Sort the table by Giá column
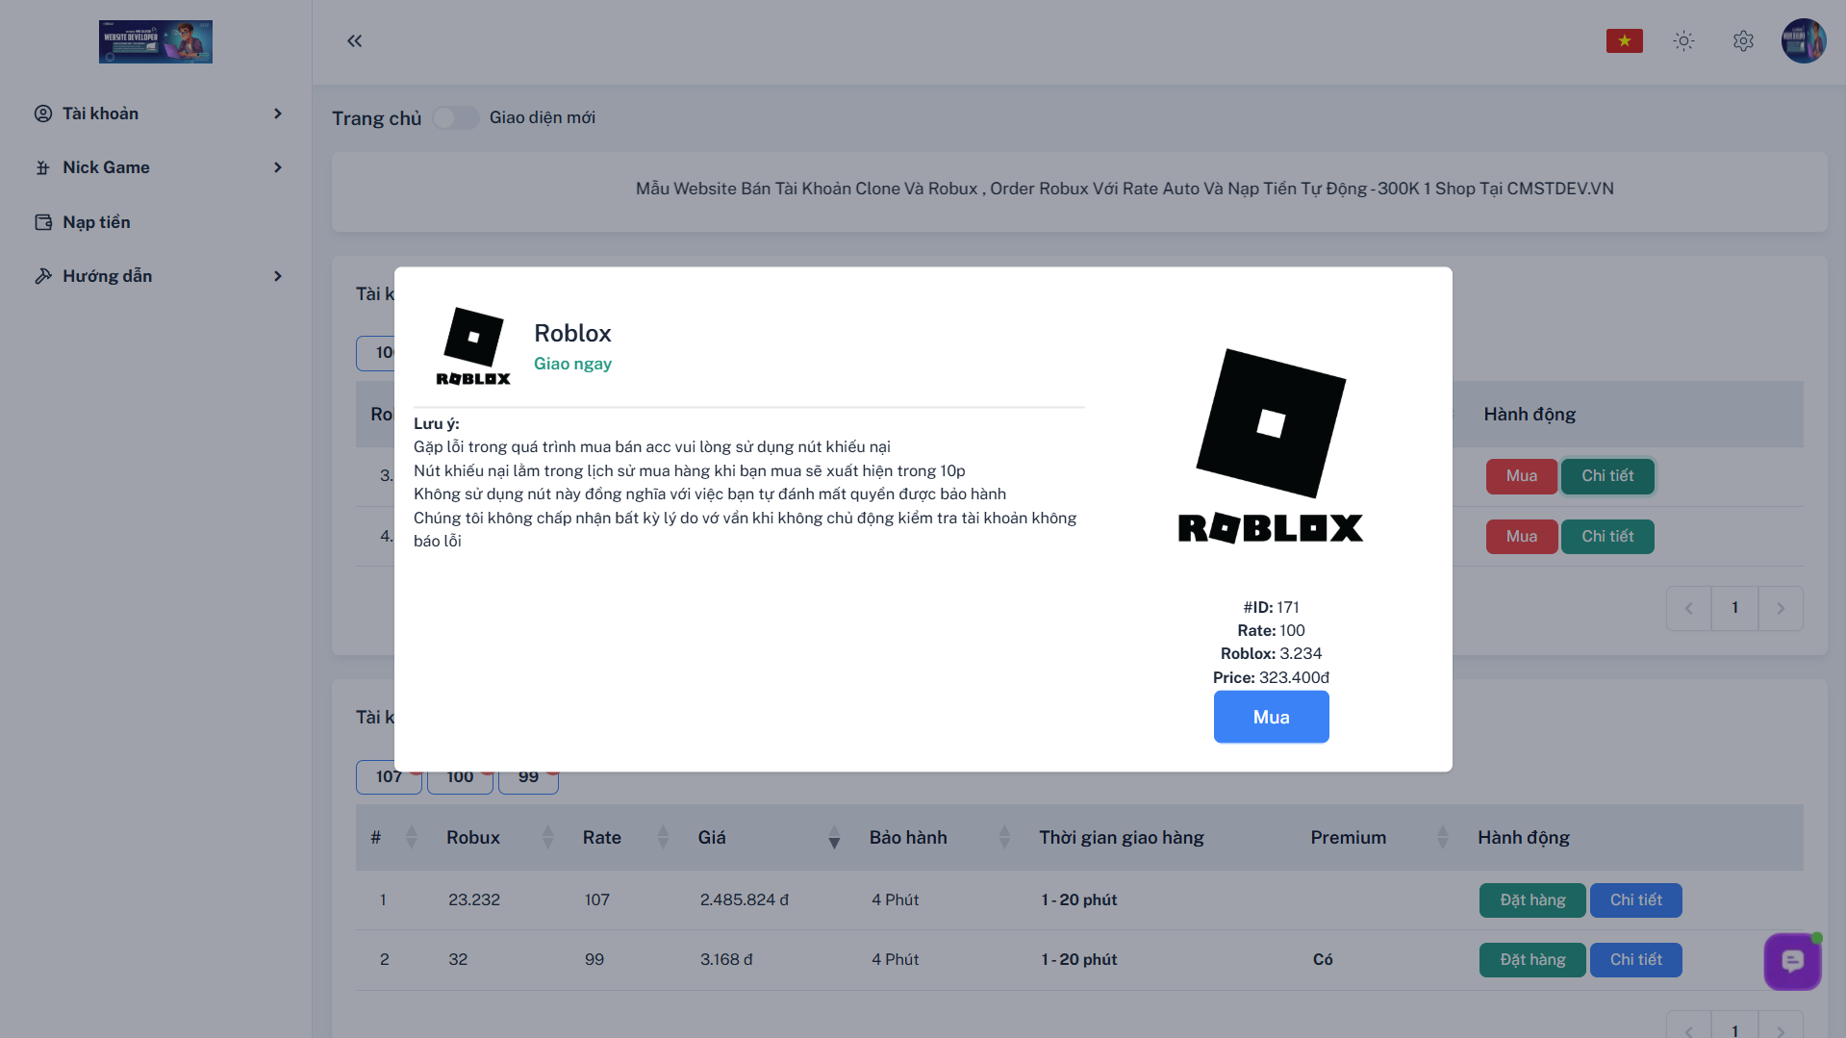 (833, 838)
